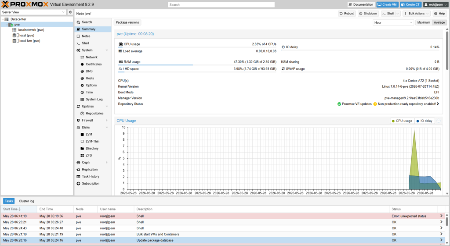
Task: Click the Reboot button
Action: tap(347, 14)
